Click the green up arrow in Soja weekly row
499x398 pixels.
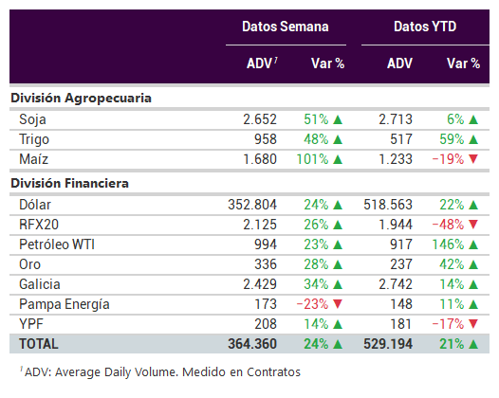[338, 119]
